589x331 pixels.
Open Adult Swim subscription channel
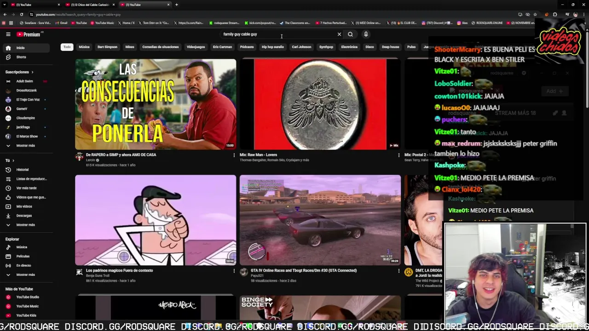tap(27, 81)
